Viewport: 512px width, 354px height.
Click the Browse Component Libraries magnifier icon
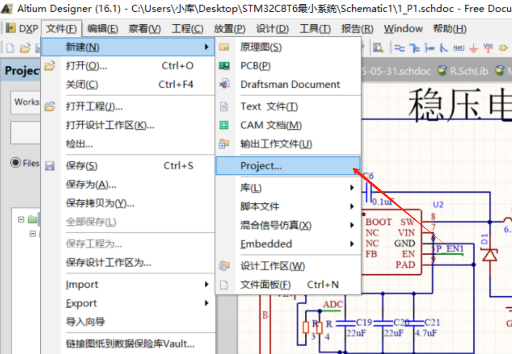[378, 48]
